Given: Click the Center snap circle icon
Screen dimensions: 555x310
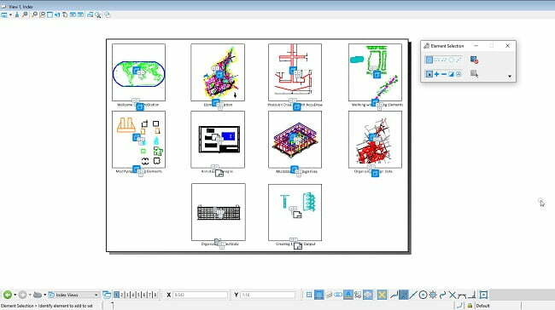Looking at the screenshot, I should tap(423, 295).
